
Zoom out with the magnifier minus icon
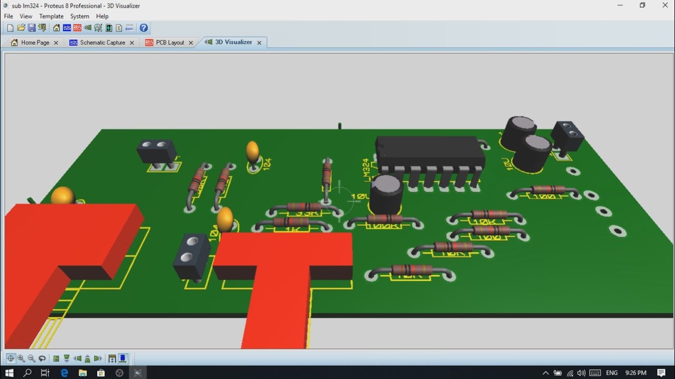coord(32,358)
